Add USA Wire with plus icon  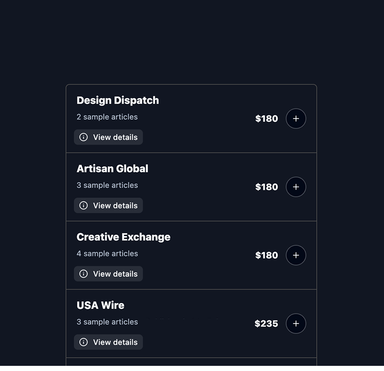(x=296, y=324)
